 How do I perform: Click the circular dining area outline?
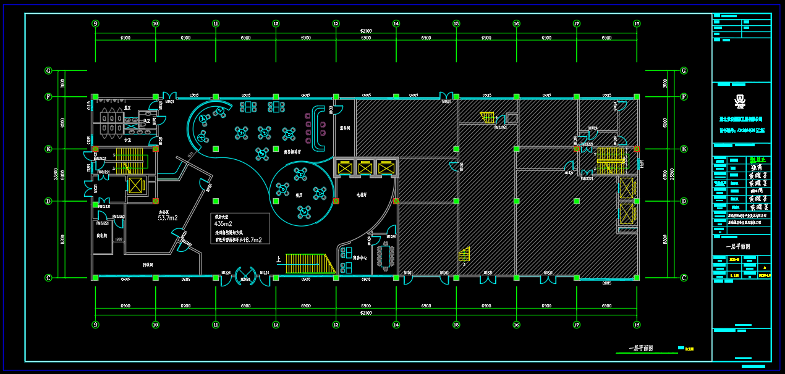[x=301, y=191]
